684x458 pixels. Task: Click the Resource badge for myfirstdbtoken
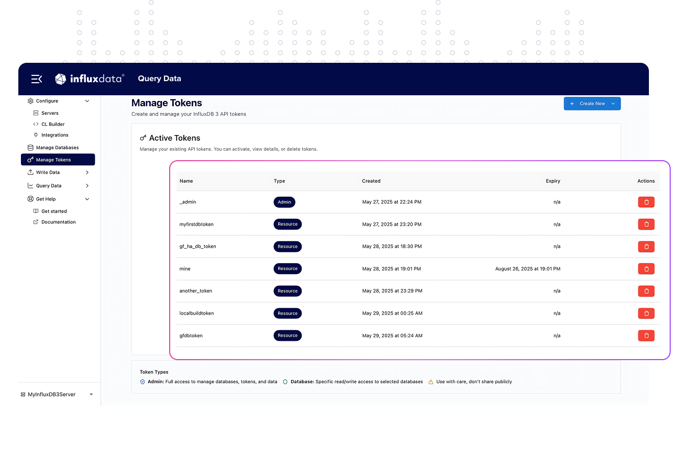pyautogui.click(x=288, y=224)
